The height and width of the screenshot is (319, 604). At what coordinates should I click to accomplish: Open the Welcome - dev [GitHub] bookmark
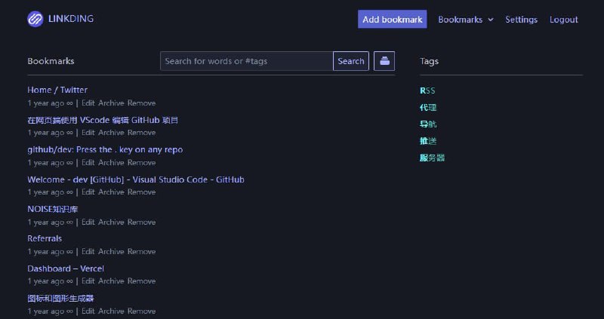[136, 179]
